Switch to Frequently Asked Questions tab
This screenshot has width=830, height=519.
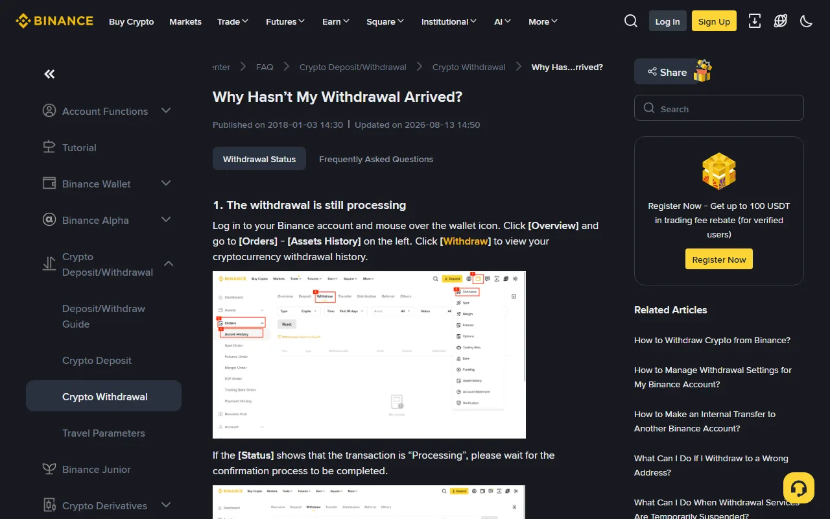pyautogui.click(x=376, y=159)
